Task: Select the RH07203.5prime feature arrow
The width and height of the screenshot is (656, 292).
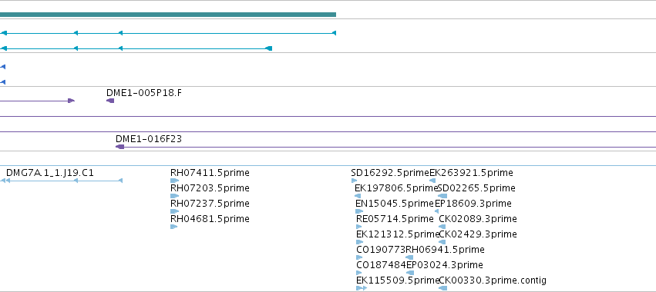Action: [174, 196]
